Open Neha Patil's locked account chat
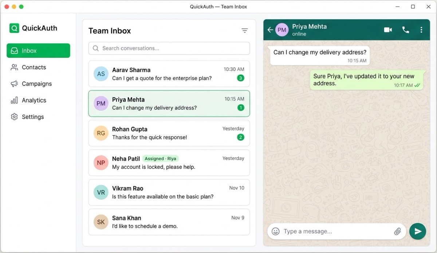437x253 pixels. pos(169,163)
